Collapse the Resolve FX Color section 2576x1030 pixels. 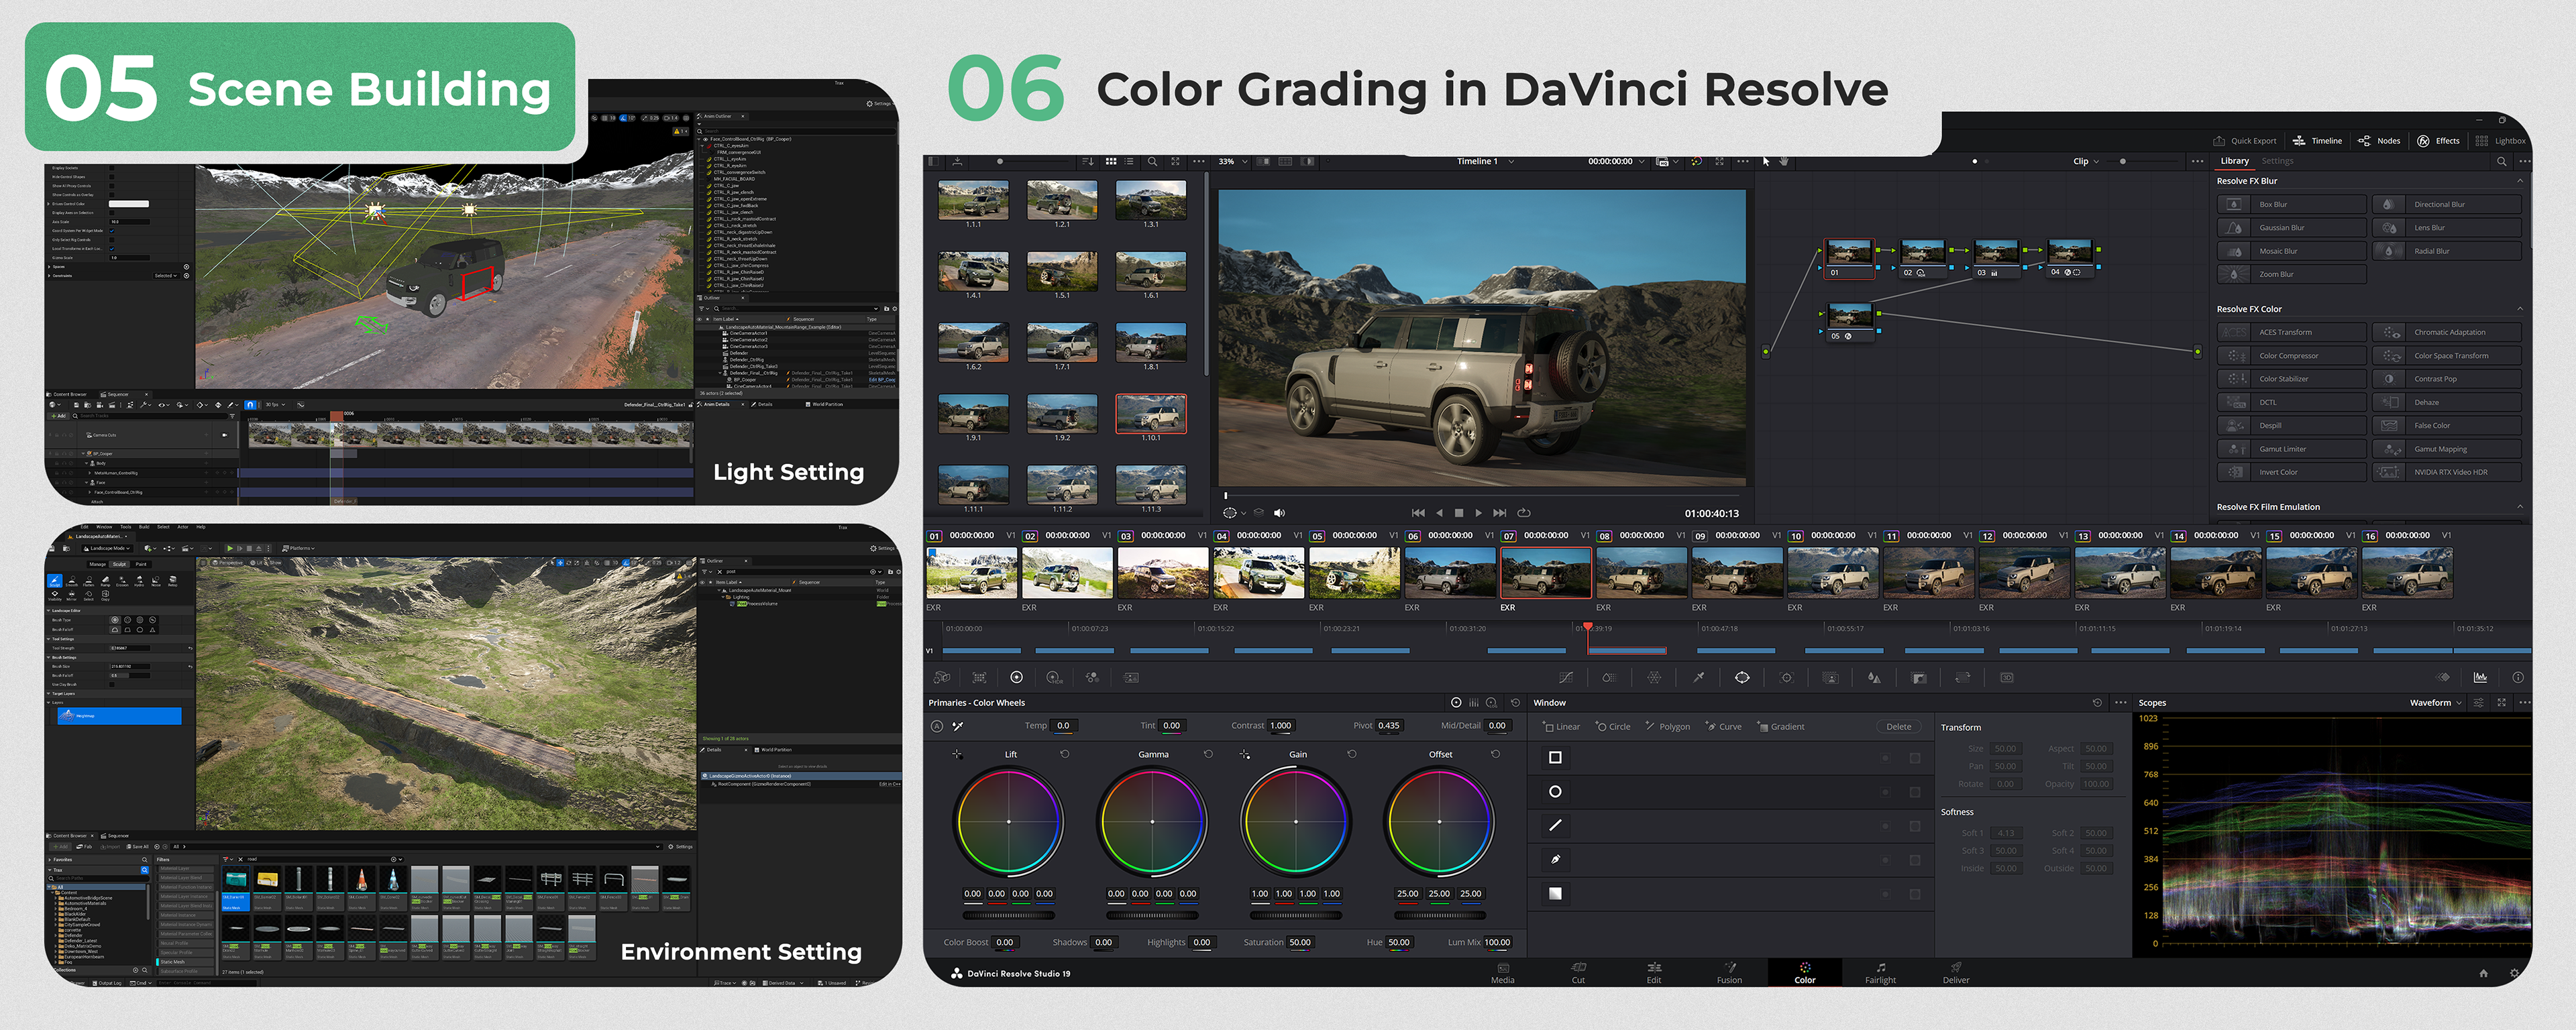pos(2519,309)
